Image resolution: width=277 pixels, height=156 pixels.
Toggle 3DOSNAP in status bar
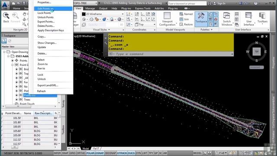pos(110,153)
